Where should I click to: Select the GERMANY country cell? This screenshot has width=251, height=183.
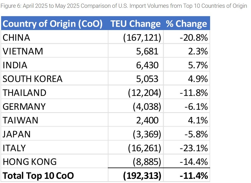24,107
